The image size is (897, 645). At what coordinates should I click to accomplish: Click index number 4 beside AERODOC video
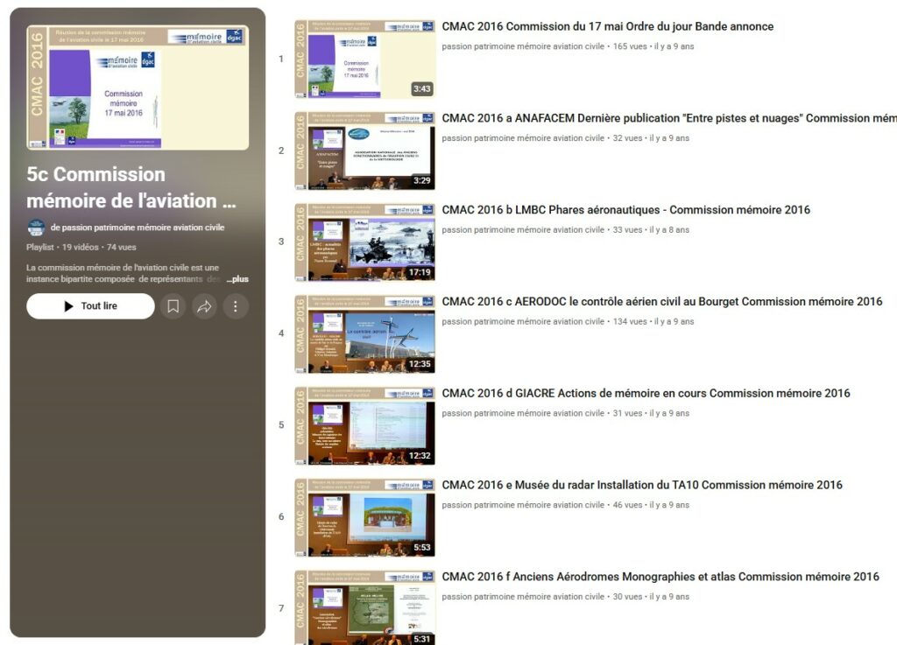281,333
